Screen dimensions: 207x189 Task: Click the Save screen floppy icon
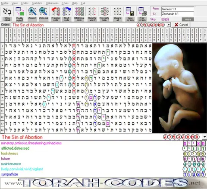130,12
